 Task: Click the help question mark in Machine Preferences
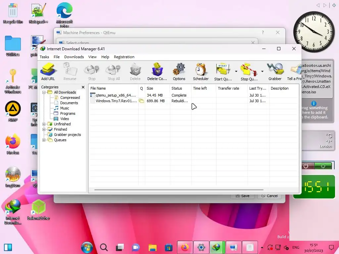point(263,33)
